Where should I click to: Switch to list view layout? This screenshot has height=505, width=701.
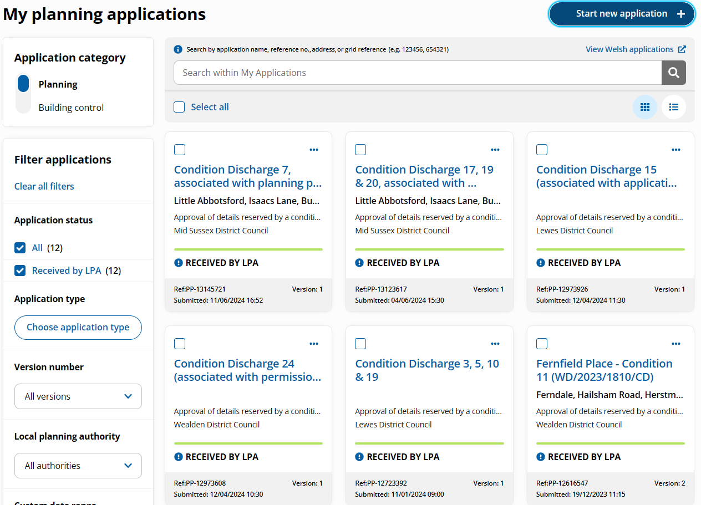pyautogui.click(x=673, y=107)
